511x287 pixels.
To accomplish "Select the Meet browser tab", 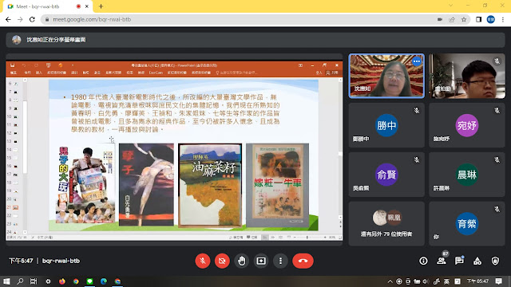I will tap(48, 6).
